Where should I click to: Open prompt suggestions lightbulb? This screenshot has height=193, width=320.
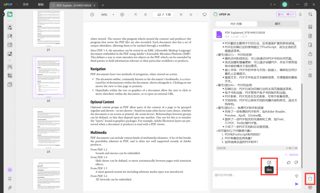297,176
